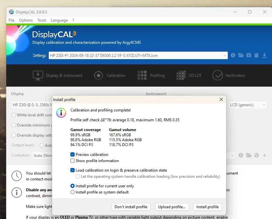This screenshot has height=219, width=272.
Task: Expand the Settings profile dropdown
Action: pyautogui.click(x=225, y=56)
